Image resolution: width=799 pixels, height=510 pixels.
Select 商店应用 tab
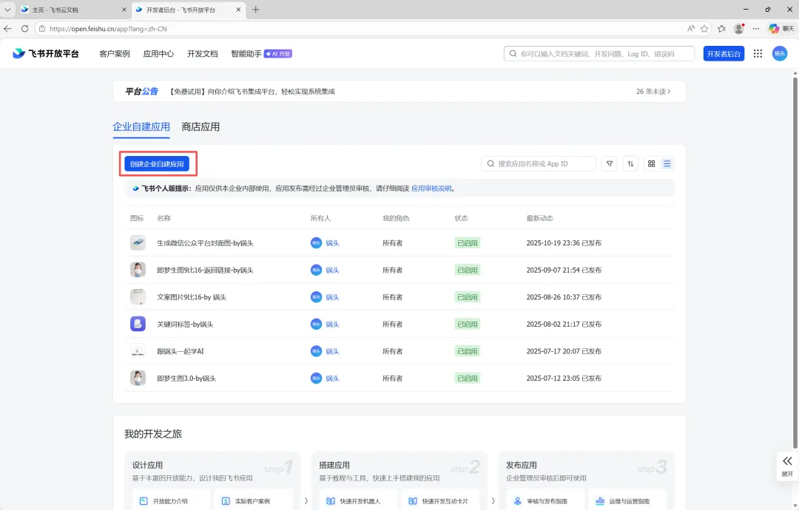pos(200,126)
